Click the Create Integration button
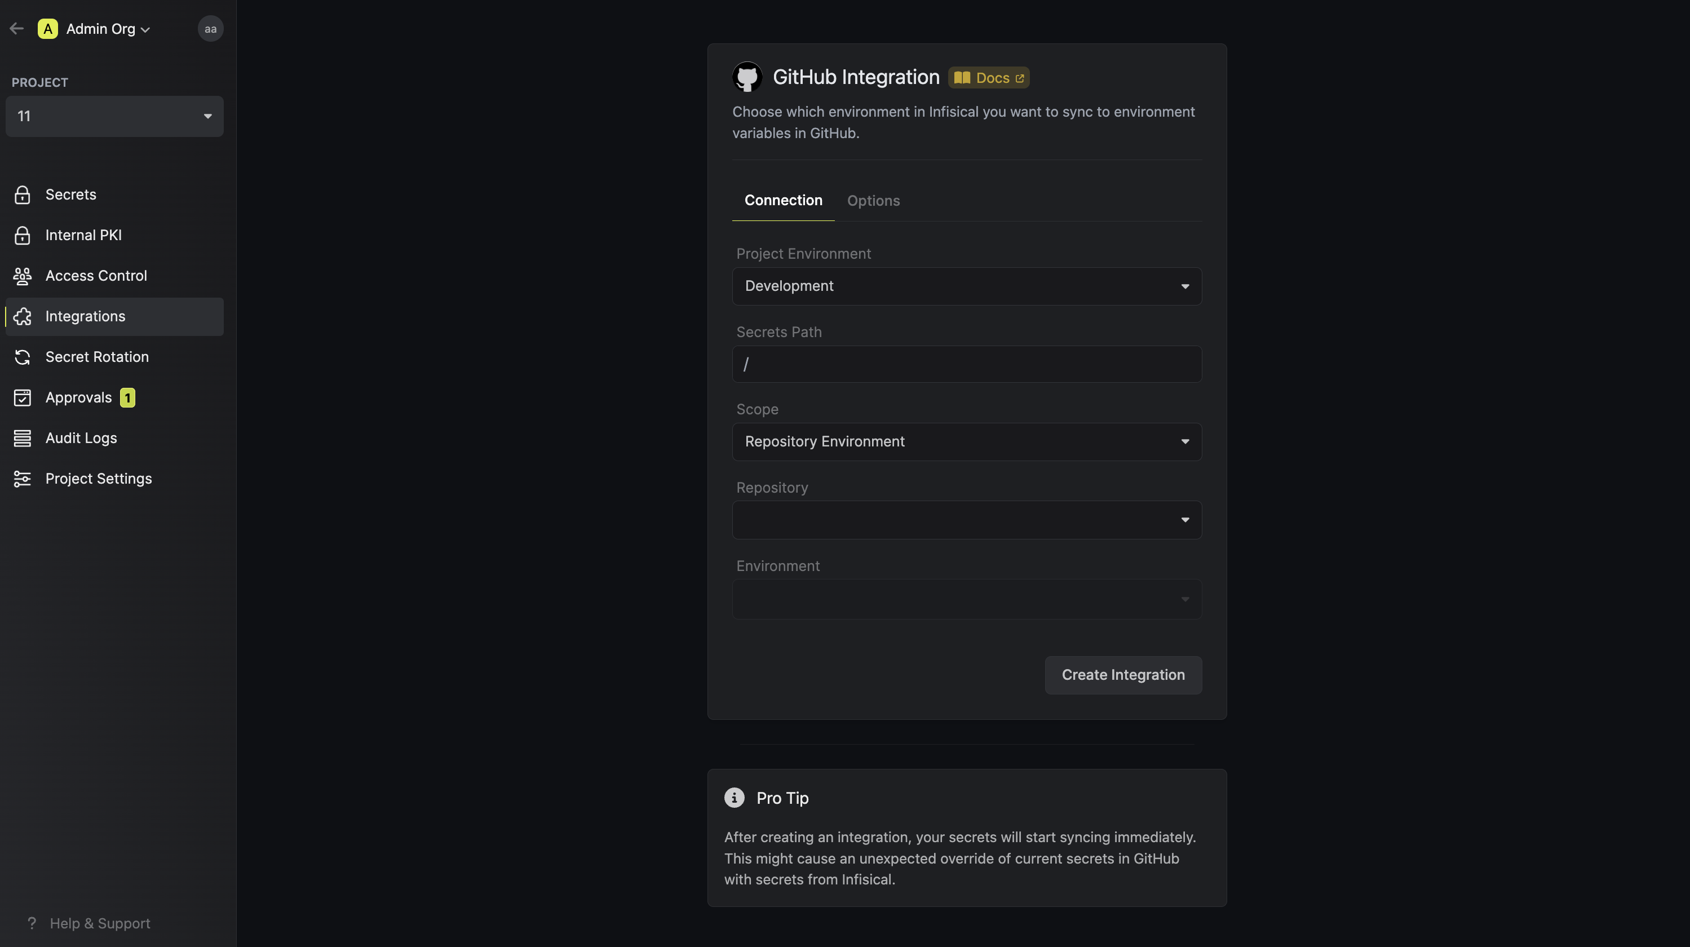 [1123, 675]
